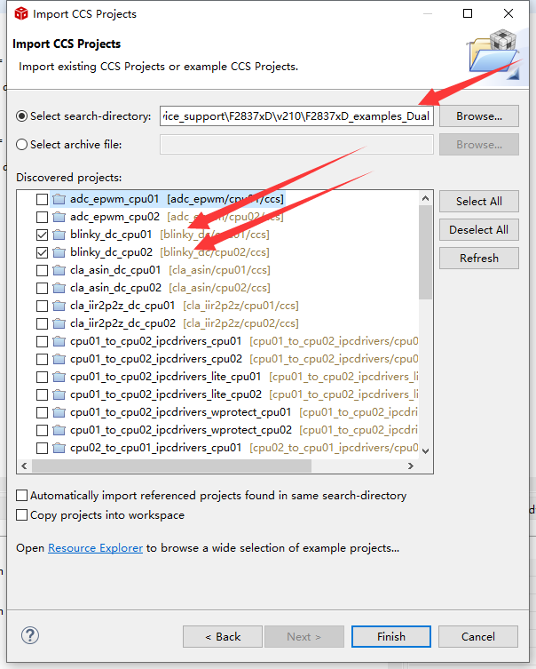Viewport: 536px width, 669px height.
Task: Uncheck the blinky_dc_cpu01 project checkbox
Action: 42,235
